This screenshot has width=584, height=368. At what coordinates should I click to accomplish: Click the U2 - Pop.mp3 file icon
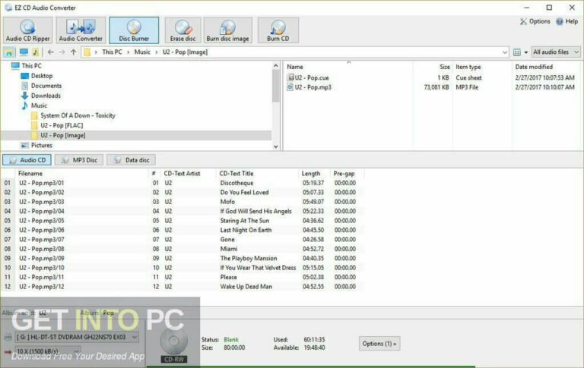click(x=290, y=87)
